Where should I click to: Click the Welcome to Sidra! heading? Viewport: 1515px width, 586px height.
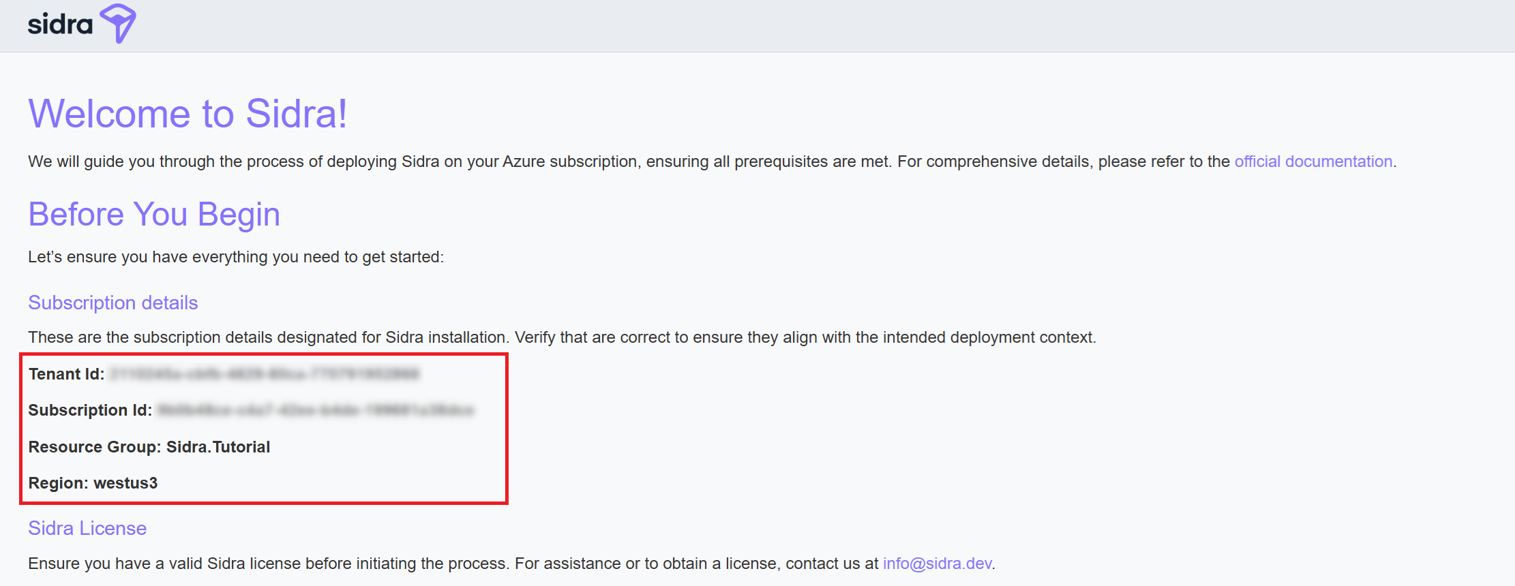[x=187, y=113]
